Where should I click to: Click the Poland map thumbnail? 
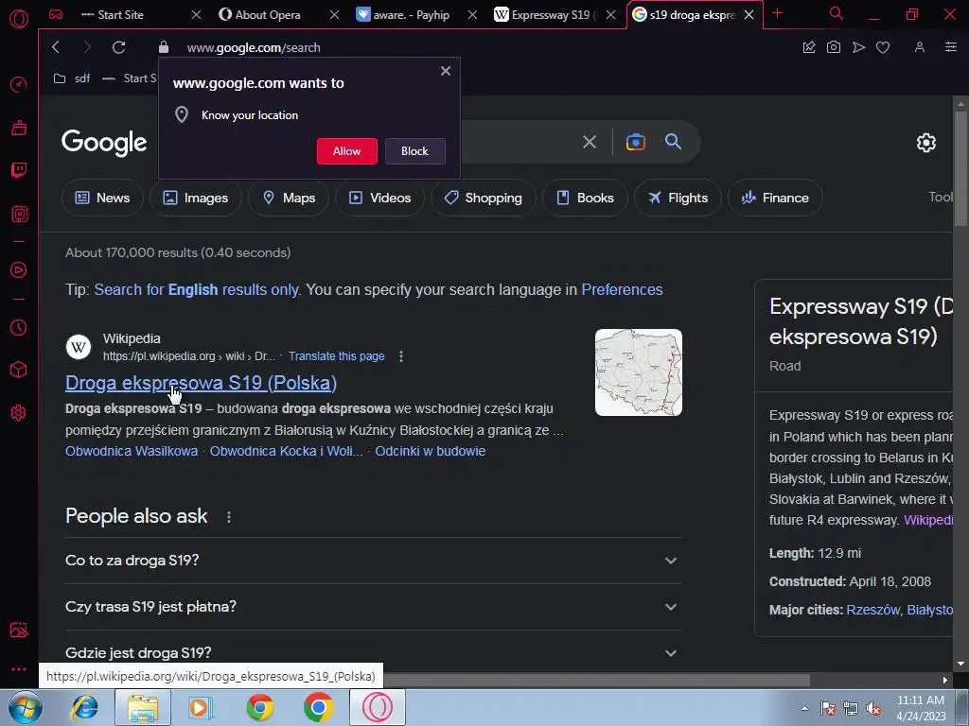pos(639,372)
